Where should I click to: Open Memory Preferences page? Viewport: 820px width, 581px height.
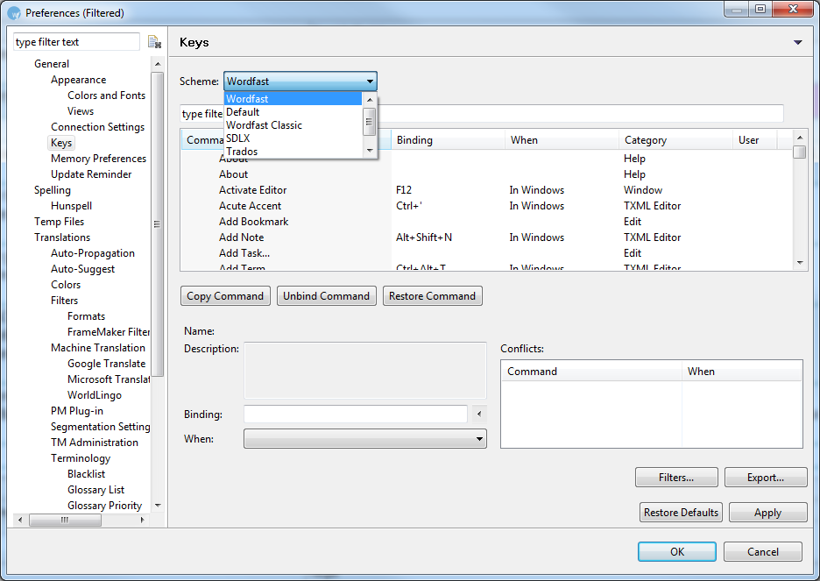[98, 159]
